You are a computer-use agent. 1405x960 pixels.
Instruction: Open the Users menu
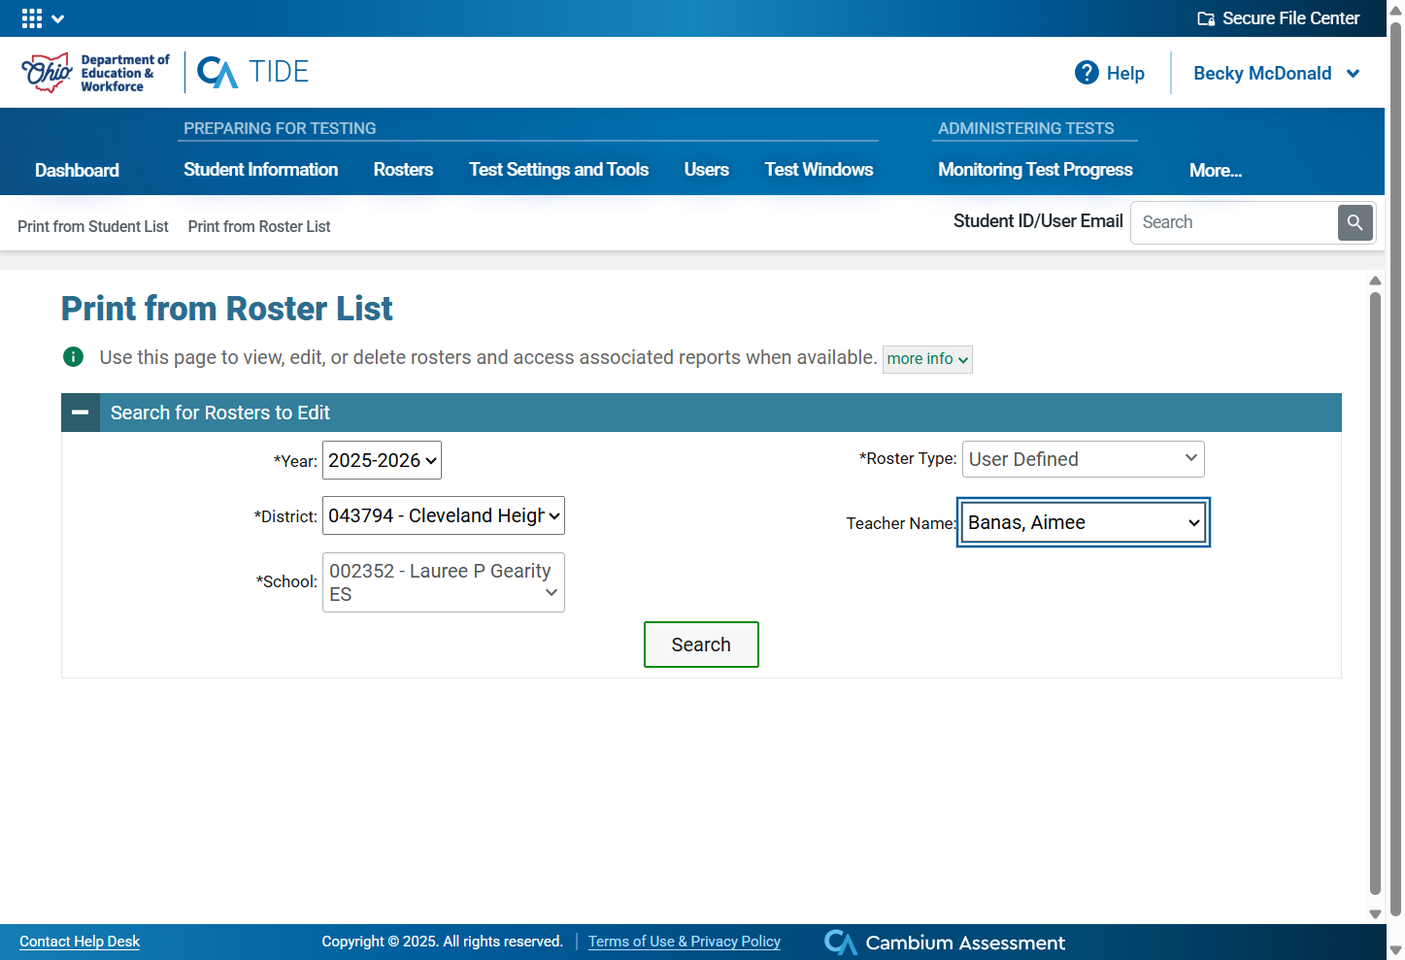(706, 170)
